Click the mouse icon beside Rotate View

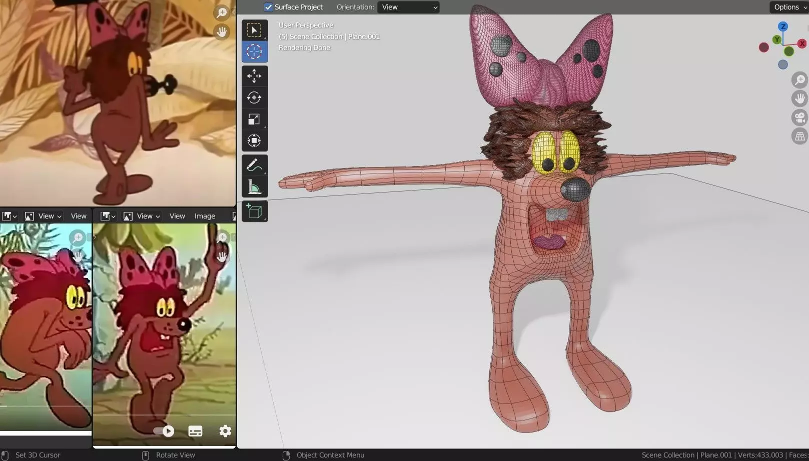[x=146, y=455]
